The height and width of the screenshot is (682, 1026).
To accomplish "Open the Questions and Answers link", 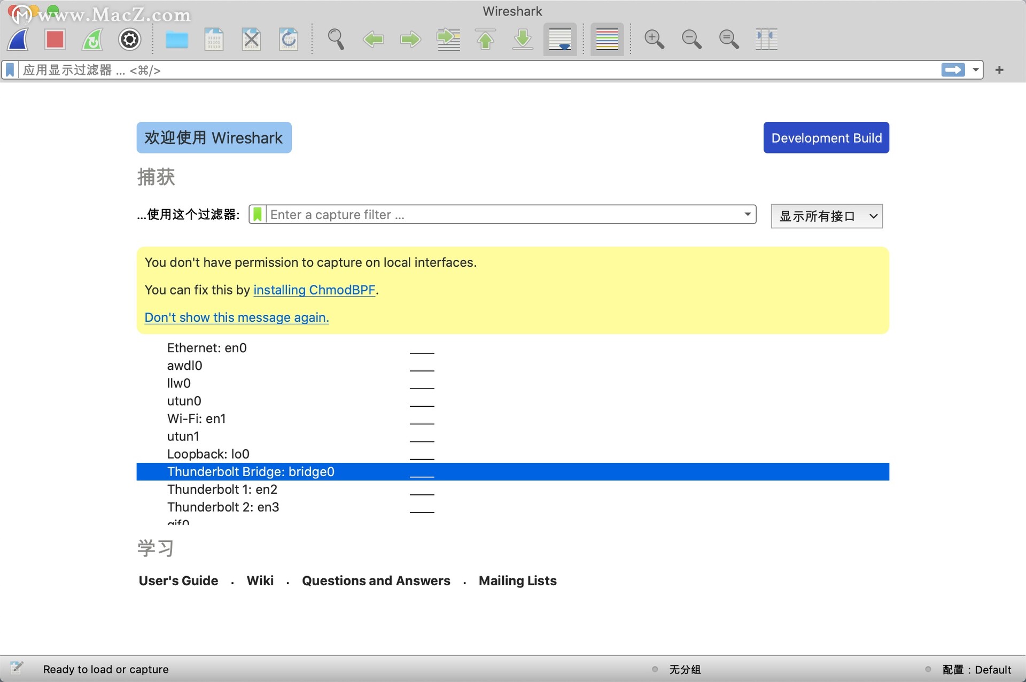I will tap(376, 580).
